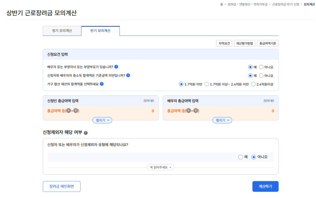Expand 펼치기 under 신청인 총급여액 입력
Image resolution: width=316 pixels, height=198 pixels.
click(x=102, y=120)
